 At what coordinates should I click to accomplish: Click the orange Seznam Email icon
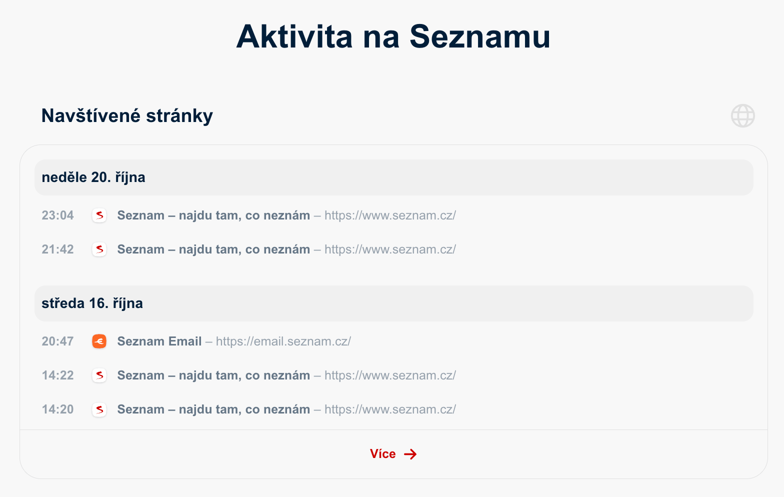click(99, 341)
